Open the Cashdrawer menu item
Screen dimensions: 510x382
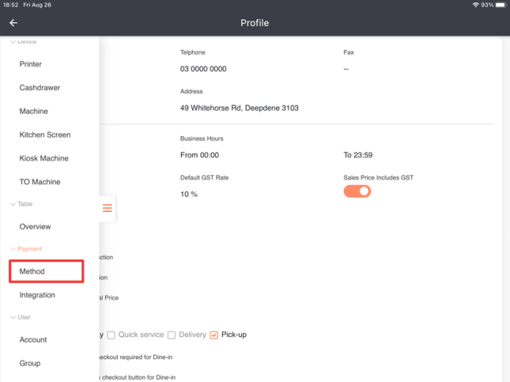coord(40,88)
